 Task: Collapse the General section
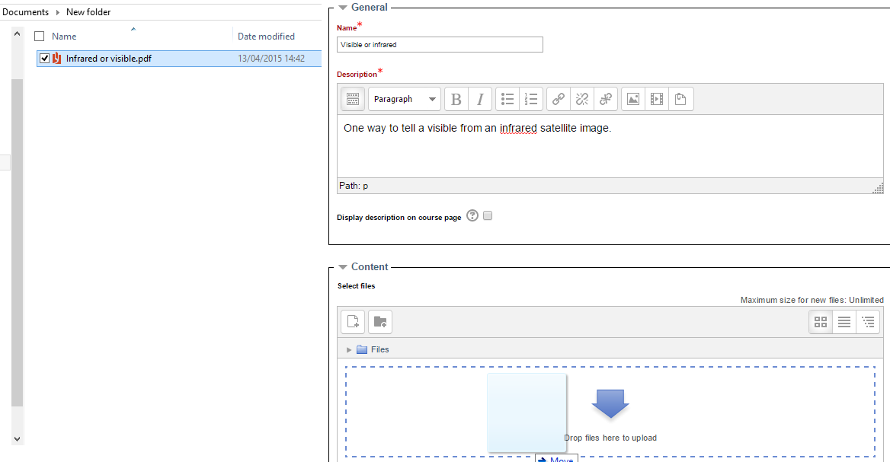[x=342, y=7]
